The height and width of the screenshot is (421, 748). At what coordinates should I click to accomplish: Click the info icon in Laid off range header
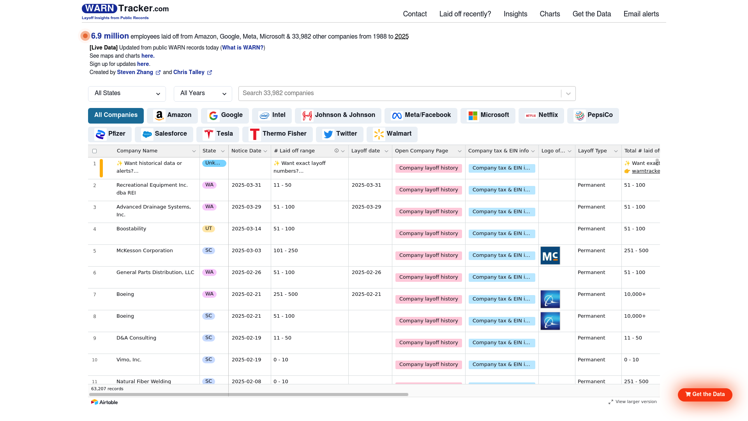[x=337, y=151]
